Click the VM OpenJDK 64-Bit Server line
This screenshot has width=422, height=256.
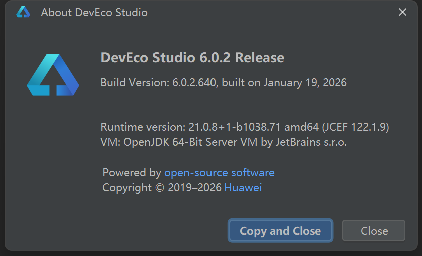pos(224,142)
